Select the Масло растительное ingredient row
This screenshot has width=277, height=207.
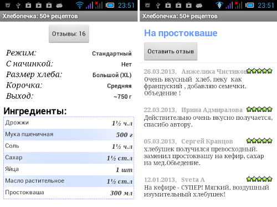click(x=69, y=181)
